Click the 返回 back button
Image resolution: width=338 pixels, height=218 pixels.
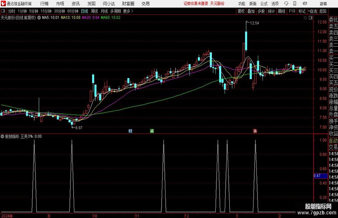pyautogui.click(x=323, y=11)
